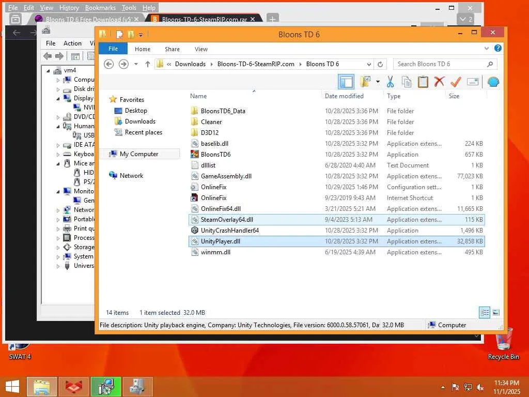
Task: Sort by the Type column header
Action: tap(394, 96)
